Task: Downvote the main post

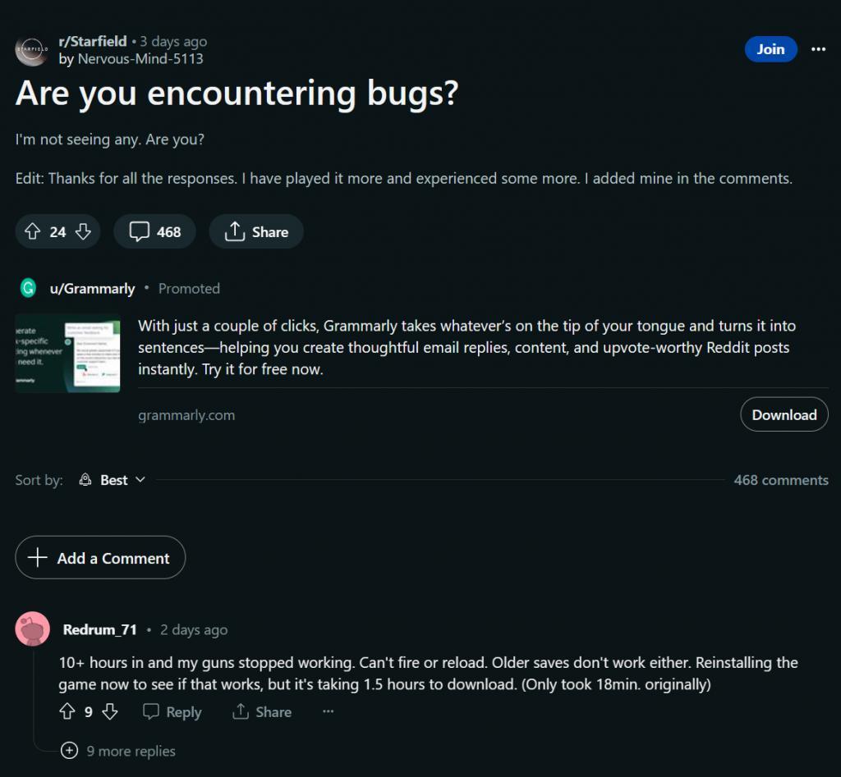Action: coord(84,231)
